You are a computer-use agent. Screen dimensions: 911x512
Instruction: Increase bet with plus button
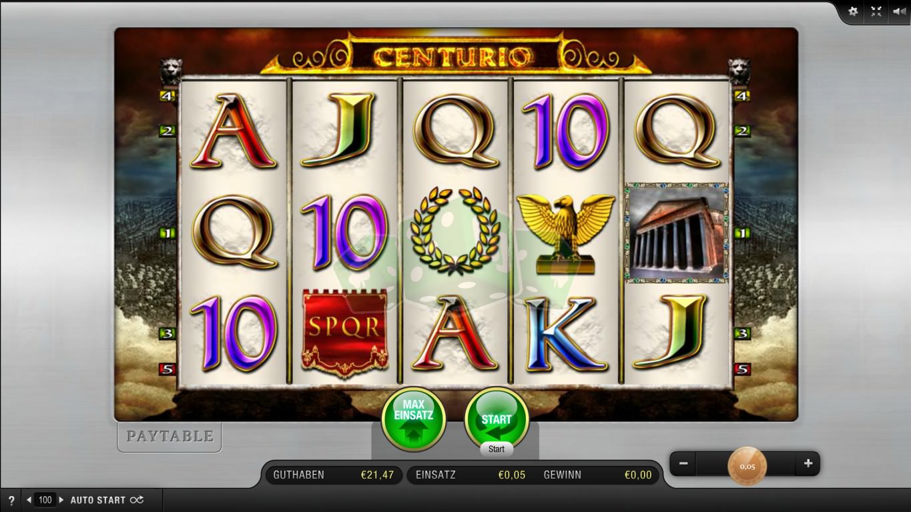(x=808, y=463)
